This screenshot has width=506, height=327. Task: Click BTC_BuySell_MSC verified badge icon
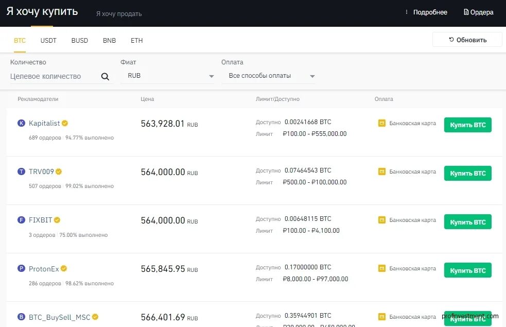pyautogui.click(x=95, y=317)
